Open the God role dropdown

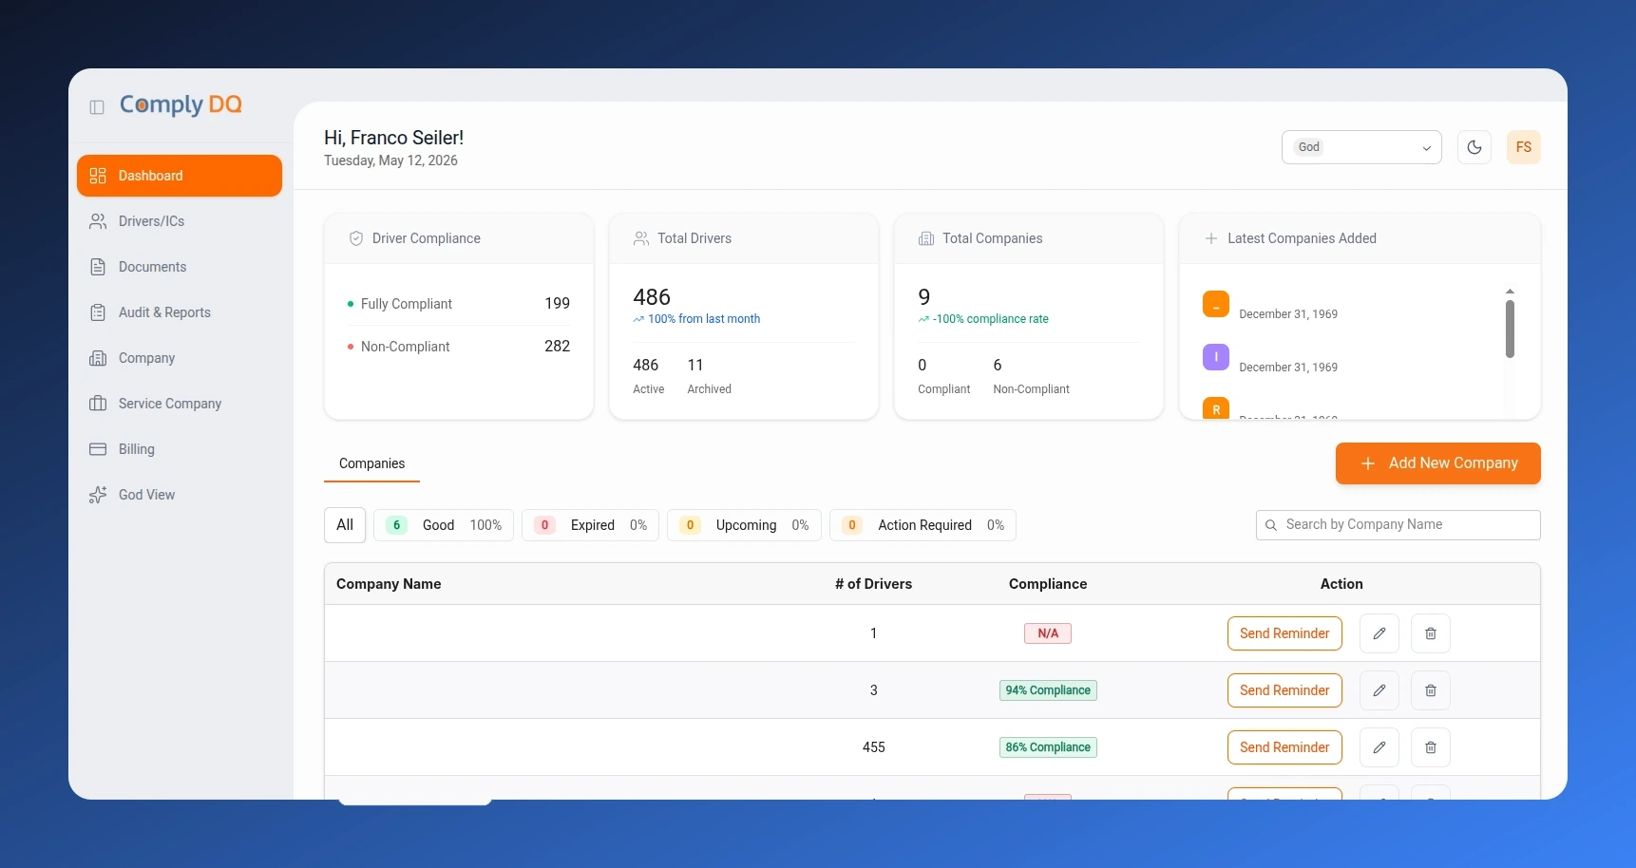[x=1361, y=147]
